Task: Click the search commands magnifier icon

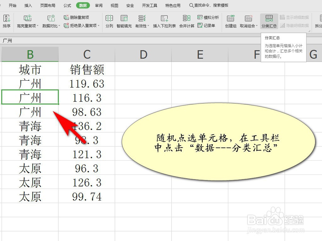Action: (x=191, y=5)
